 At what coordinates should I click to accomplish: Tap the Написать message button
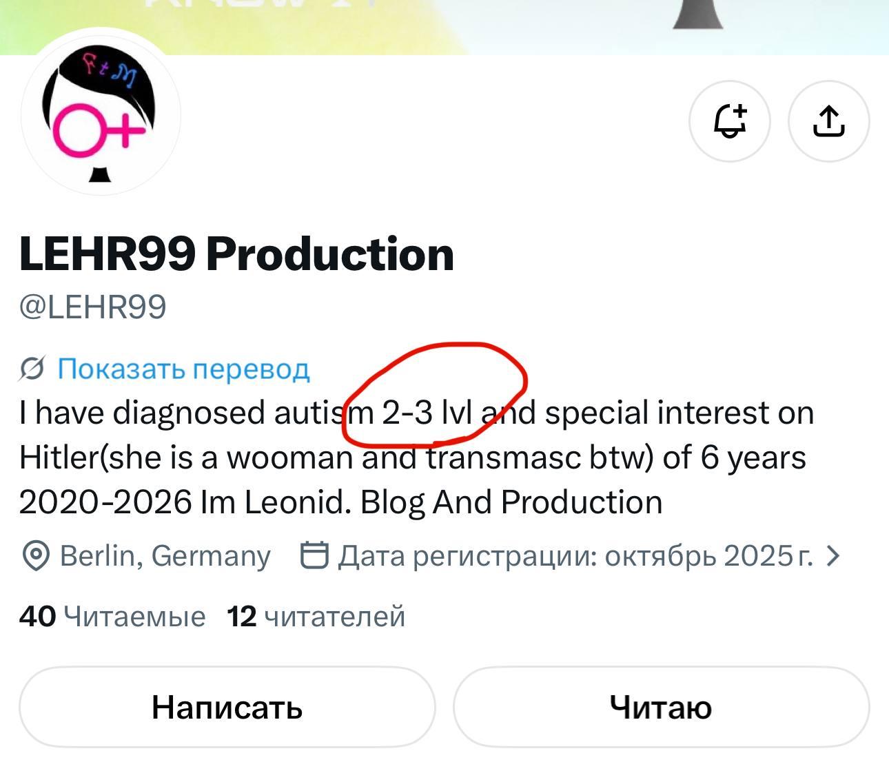(x=227, y=707)
